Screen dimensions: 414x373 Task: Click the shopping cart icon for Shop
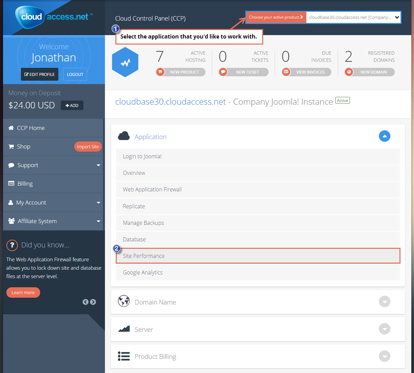(11, 146)
